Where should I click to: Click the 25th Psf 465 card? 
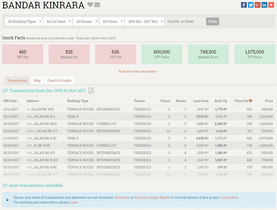23,54
